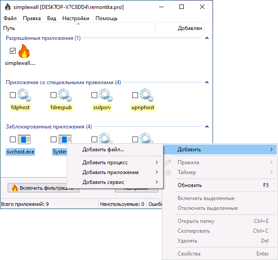Screen dimensions: 278x260
Task: Choose Удалить in the context menu
Action: (220, 241)
